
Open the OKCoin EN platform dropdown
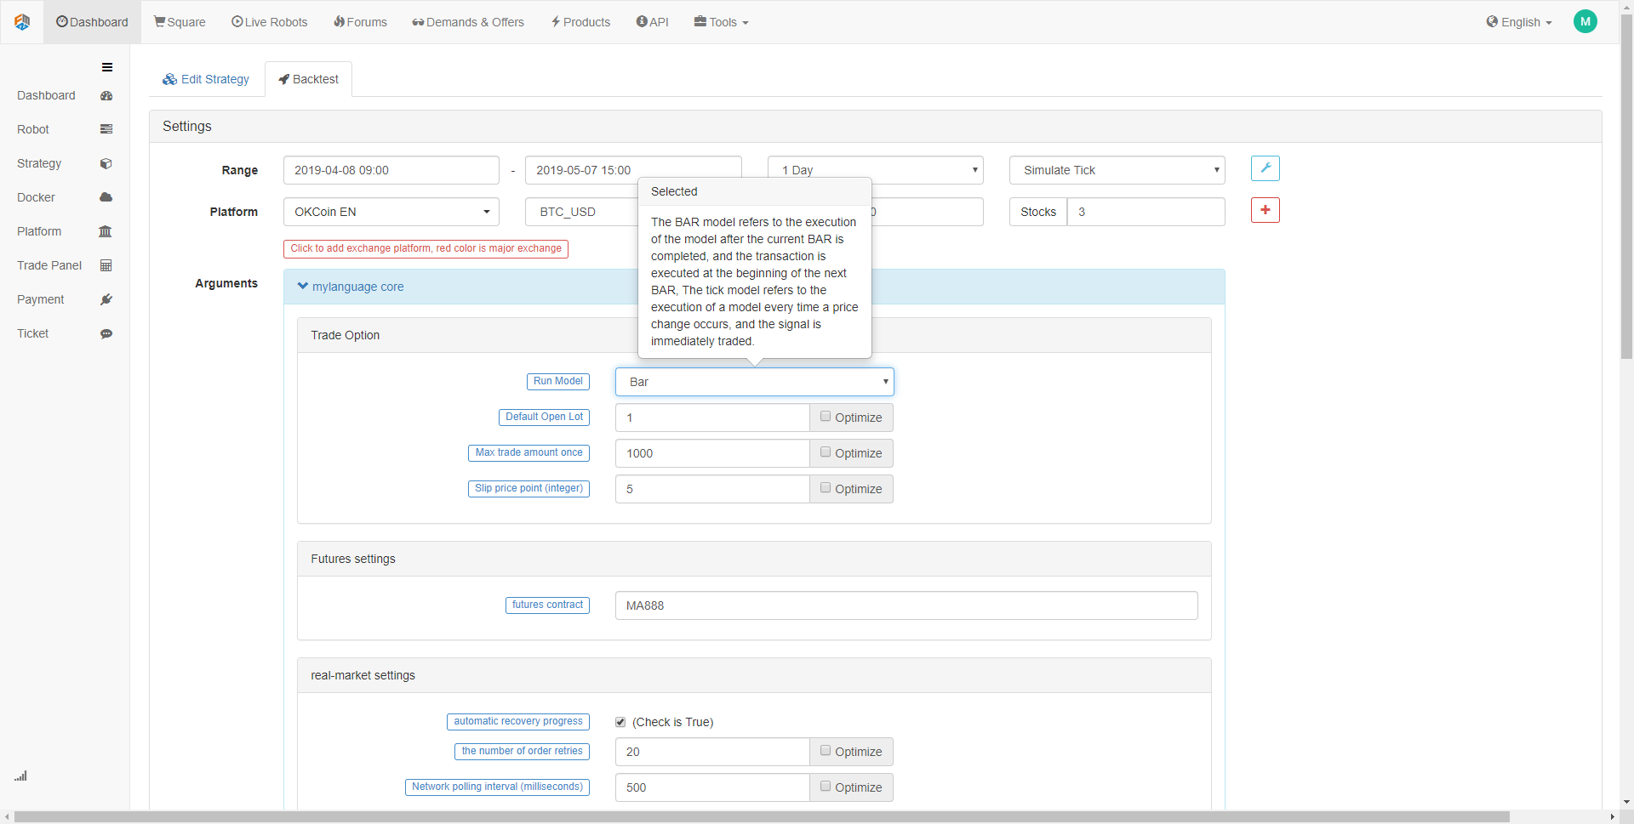coord(391,212)
